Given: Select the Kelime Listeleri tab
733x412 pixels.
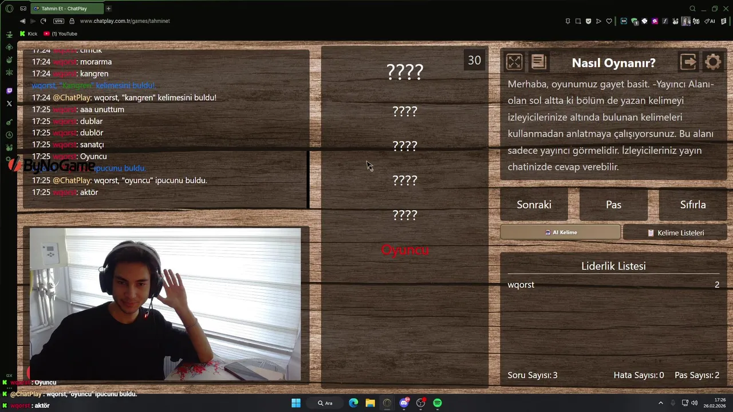Looking at the screenshot, I should [675, 233].
